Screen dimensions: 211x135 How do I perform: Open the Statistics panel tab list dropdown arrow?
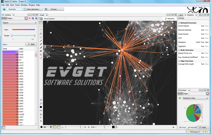[205, 15]
